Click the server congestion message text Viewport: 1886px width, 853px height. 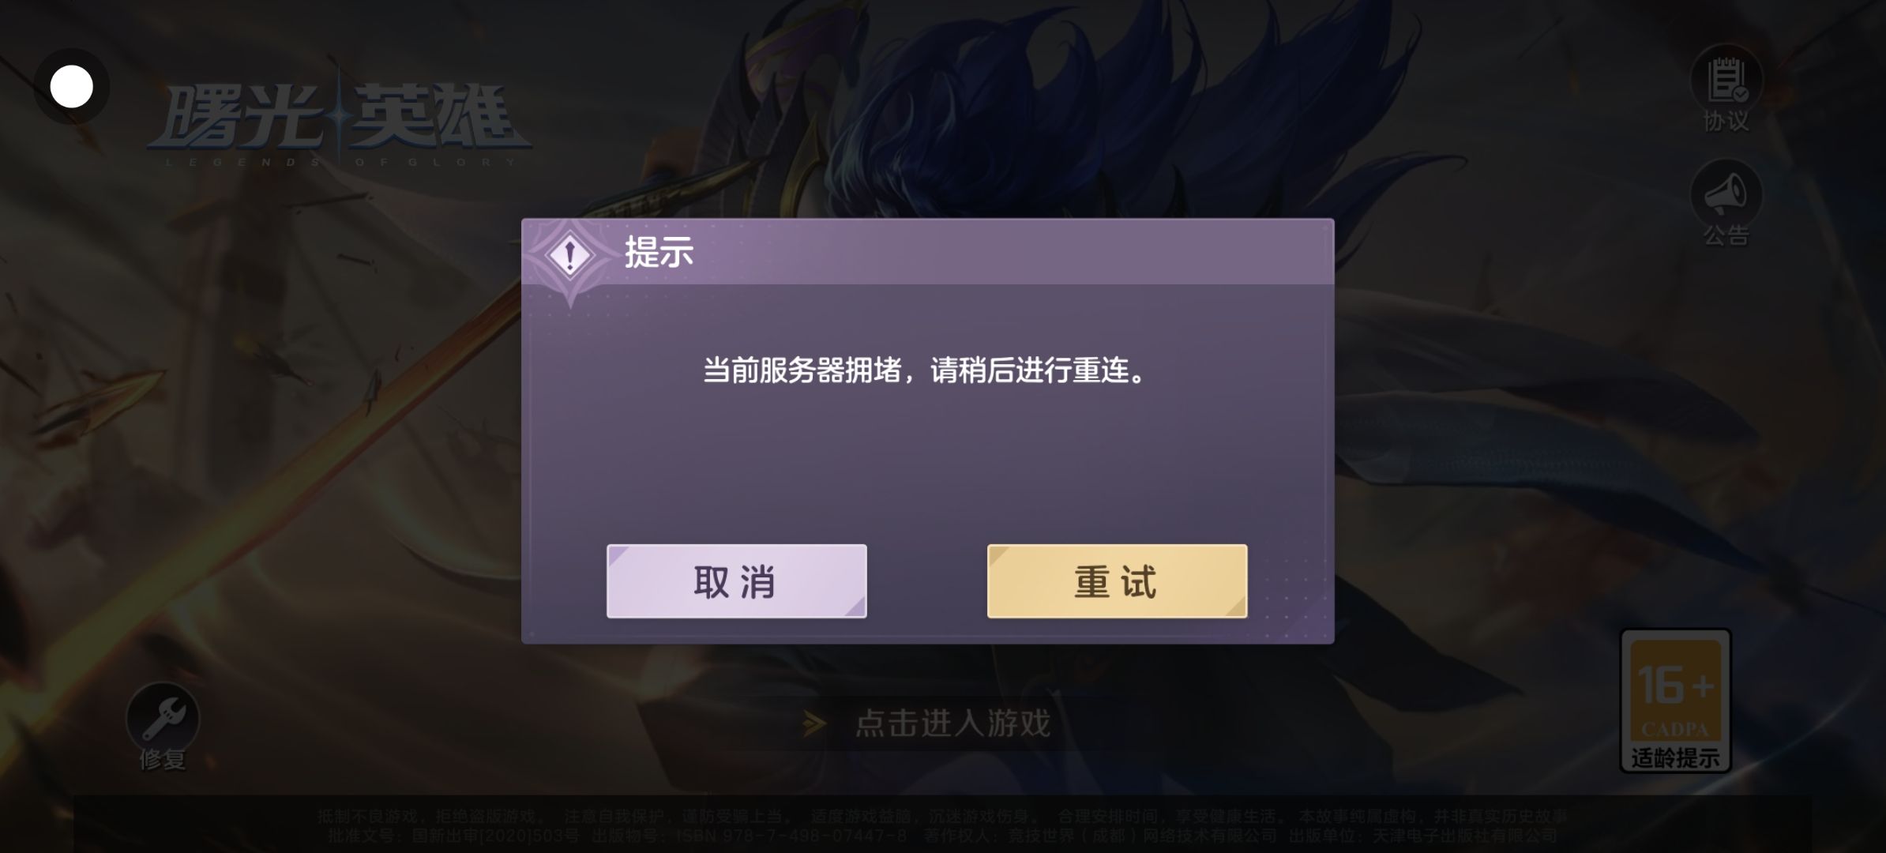point(926,370)
